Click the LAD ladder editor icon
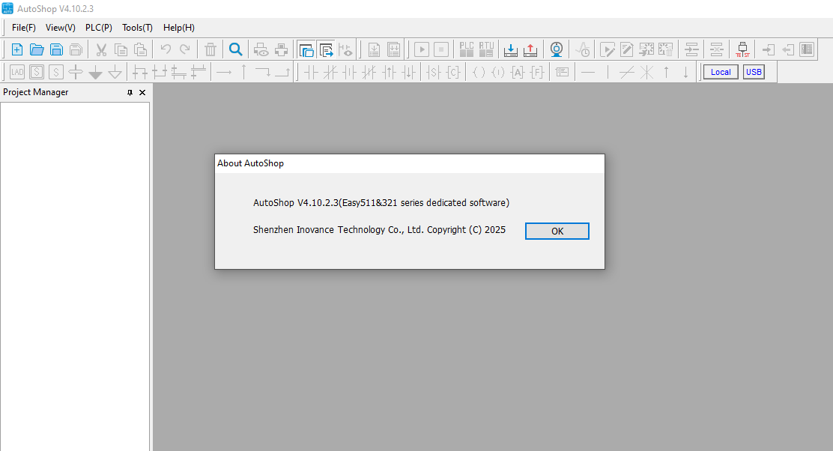The height and width of the screenshot is (451, 833). 17,72
